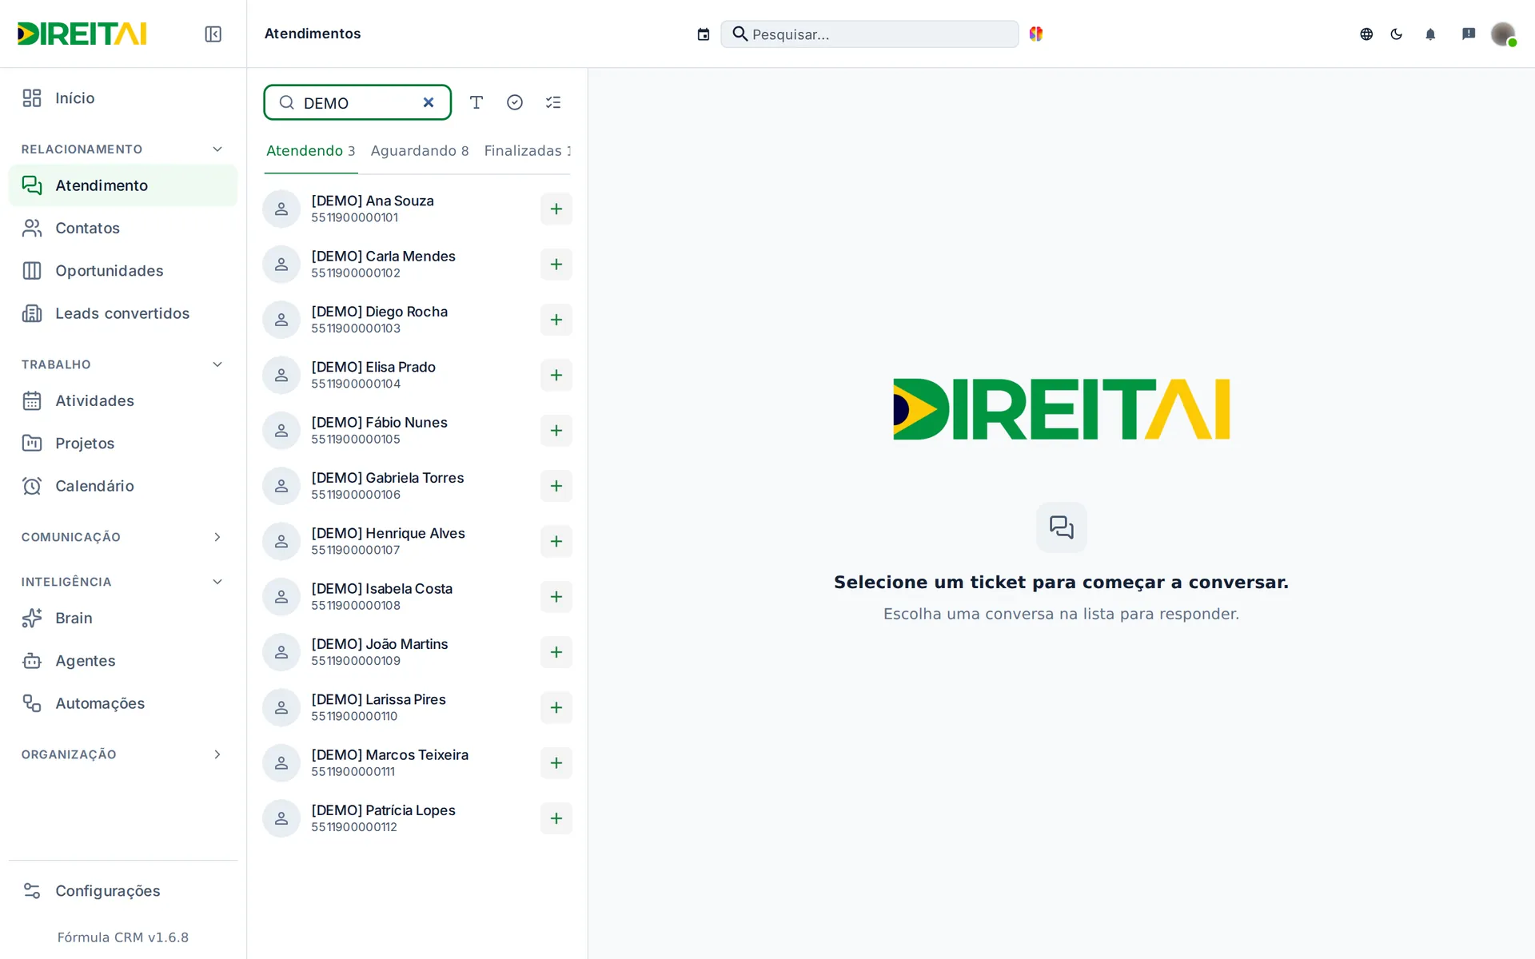The image size is (1535, 959).
Task: Click Larissa Pires' avatar icon
Action: 281,708
